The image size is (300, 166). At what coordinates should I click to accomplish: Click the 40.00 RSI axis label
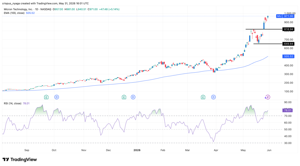(x=288, y=136)
